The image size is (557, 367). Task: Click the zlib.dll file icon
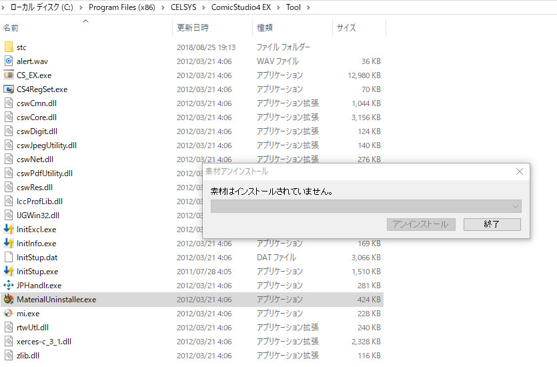pyautogui.click(x=9, y=355)
